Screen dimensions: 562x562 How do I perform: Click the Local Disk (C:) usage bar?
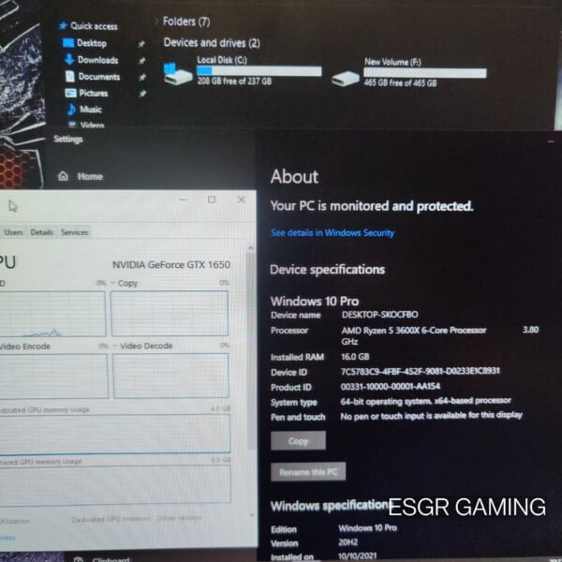point(259,70)
